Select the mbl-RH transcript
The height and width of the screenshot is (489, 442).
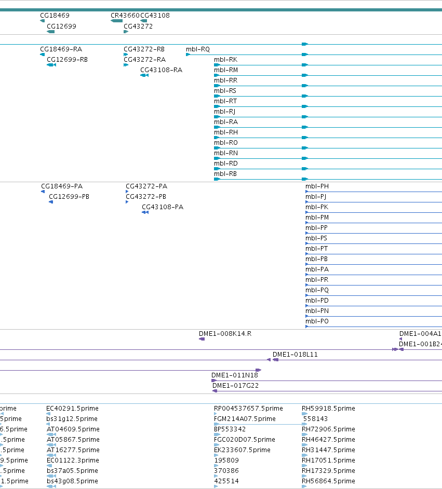(226, 132)
